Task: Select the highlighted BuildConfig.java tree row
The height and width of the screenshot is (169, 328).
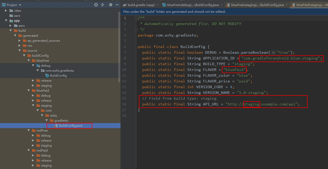Action: (x=60, y=125)
